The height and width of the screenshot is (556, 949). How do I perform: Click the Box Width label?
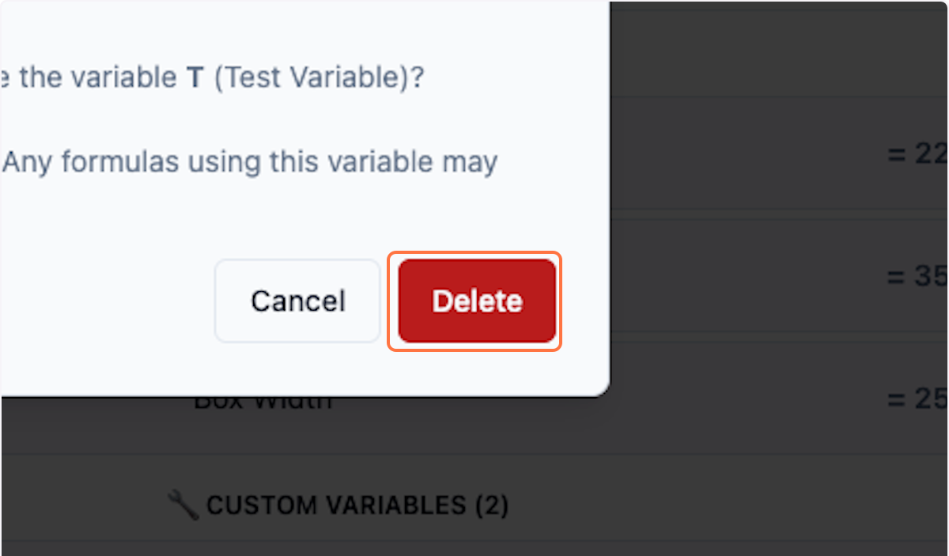(x=261, y=399)
